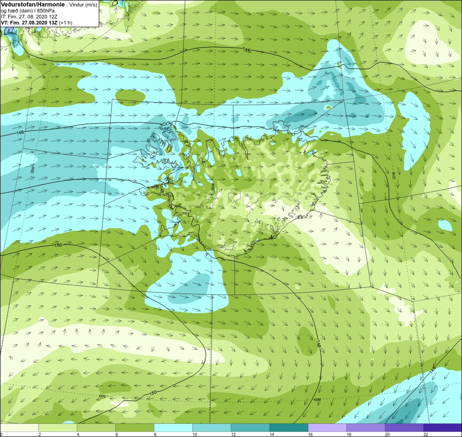Click the legend tick value "16"
This screenshot has height=437, width=462.
pyautogui.click(x=310, y=434)
